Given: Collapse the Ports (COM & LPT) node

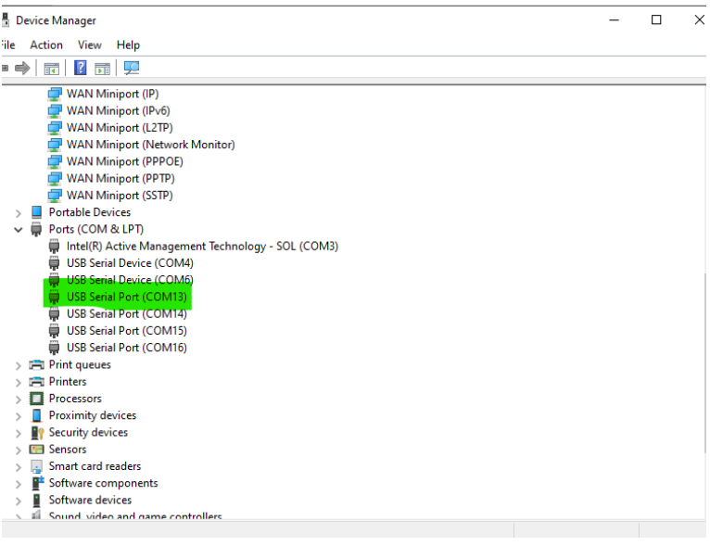Looking at the screenshot, I should coord(19,230).
